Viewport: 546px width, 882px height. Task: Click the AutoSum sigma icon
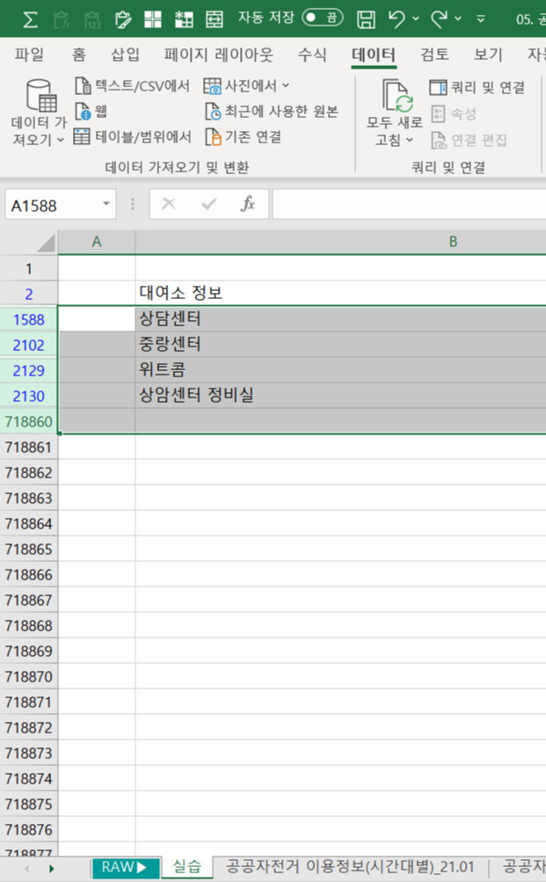coord(31,19)
